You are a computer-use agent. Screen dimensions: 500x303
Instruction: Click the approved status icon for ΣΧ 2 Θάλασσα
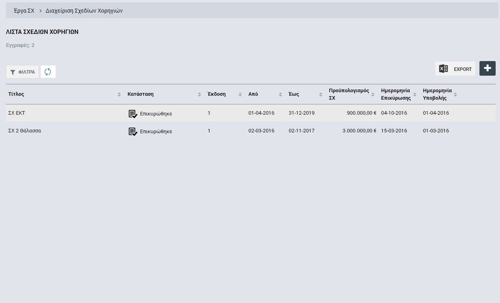[133, 131]
